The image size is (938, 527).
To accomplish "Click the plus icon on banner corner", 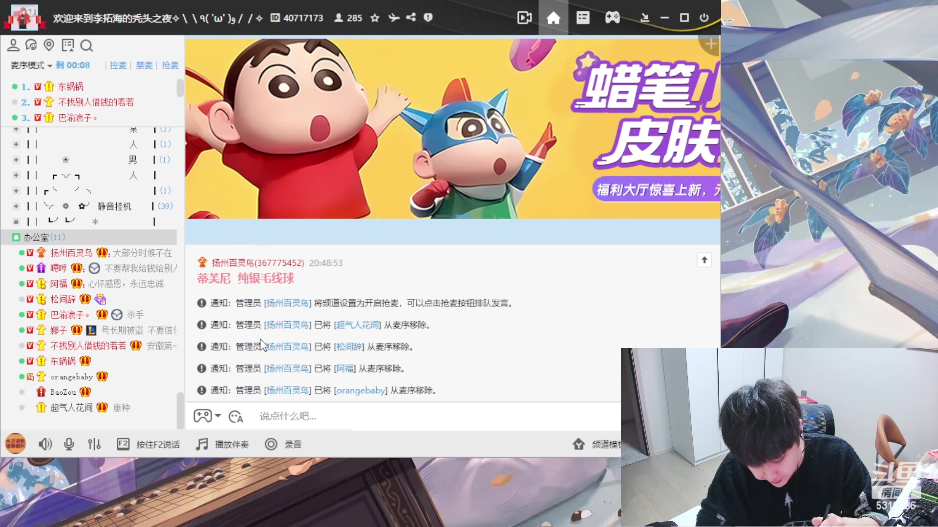I will point(711,44).
